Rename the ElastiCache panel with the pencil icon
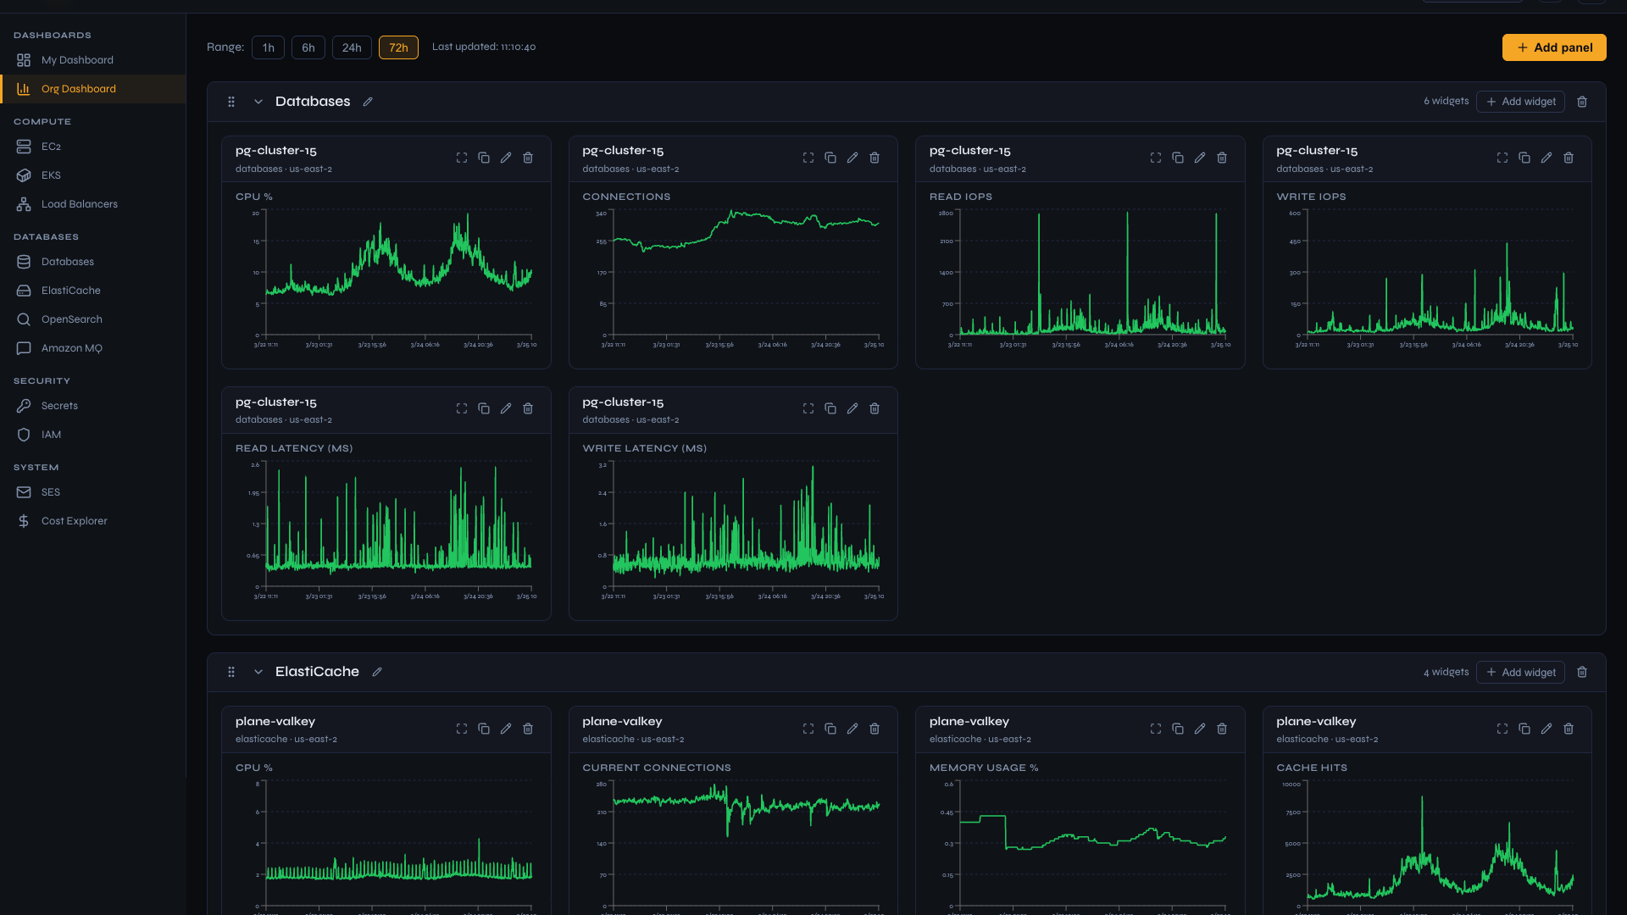Viewport: 1627px width, 915px height. pyautogui.click(x=377, y=671)
